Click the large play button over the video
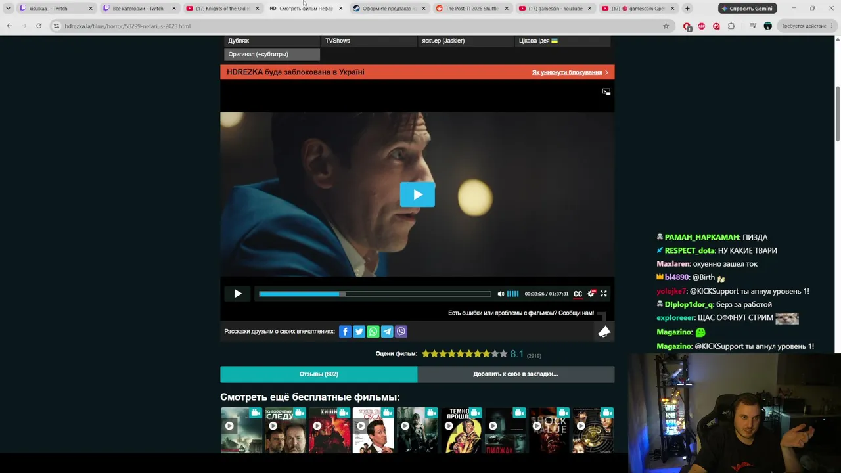The width and height of the screenshot is (841, 473). point(417,194)
